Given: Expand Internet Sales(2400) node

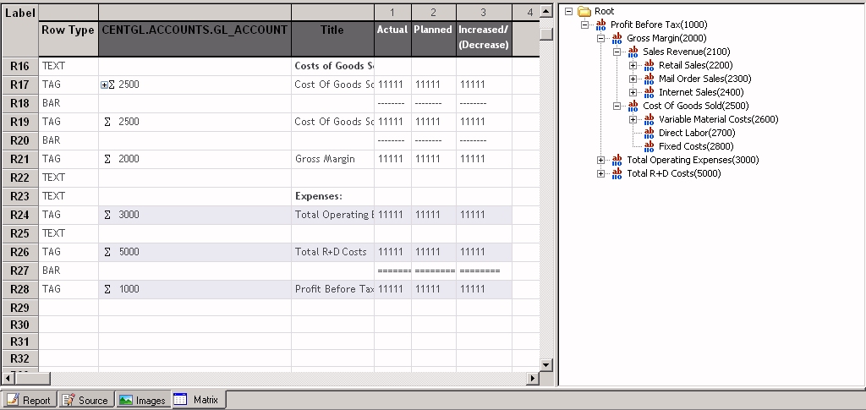Looking at the screenshot, I should pos(633,92).
